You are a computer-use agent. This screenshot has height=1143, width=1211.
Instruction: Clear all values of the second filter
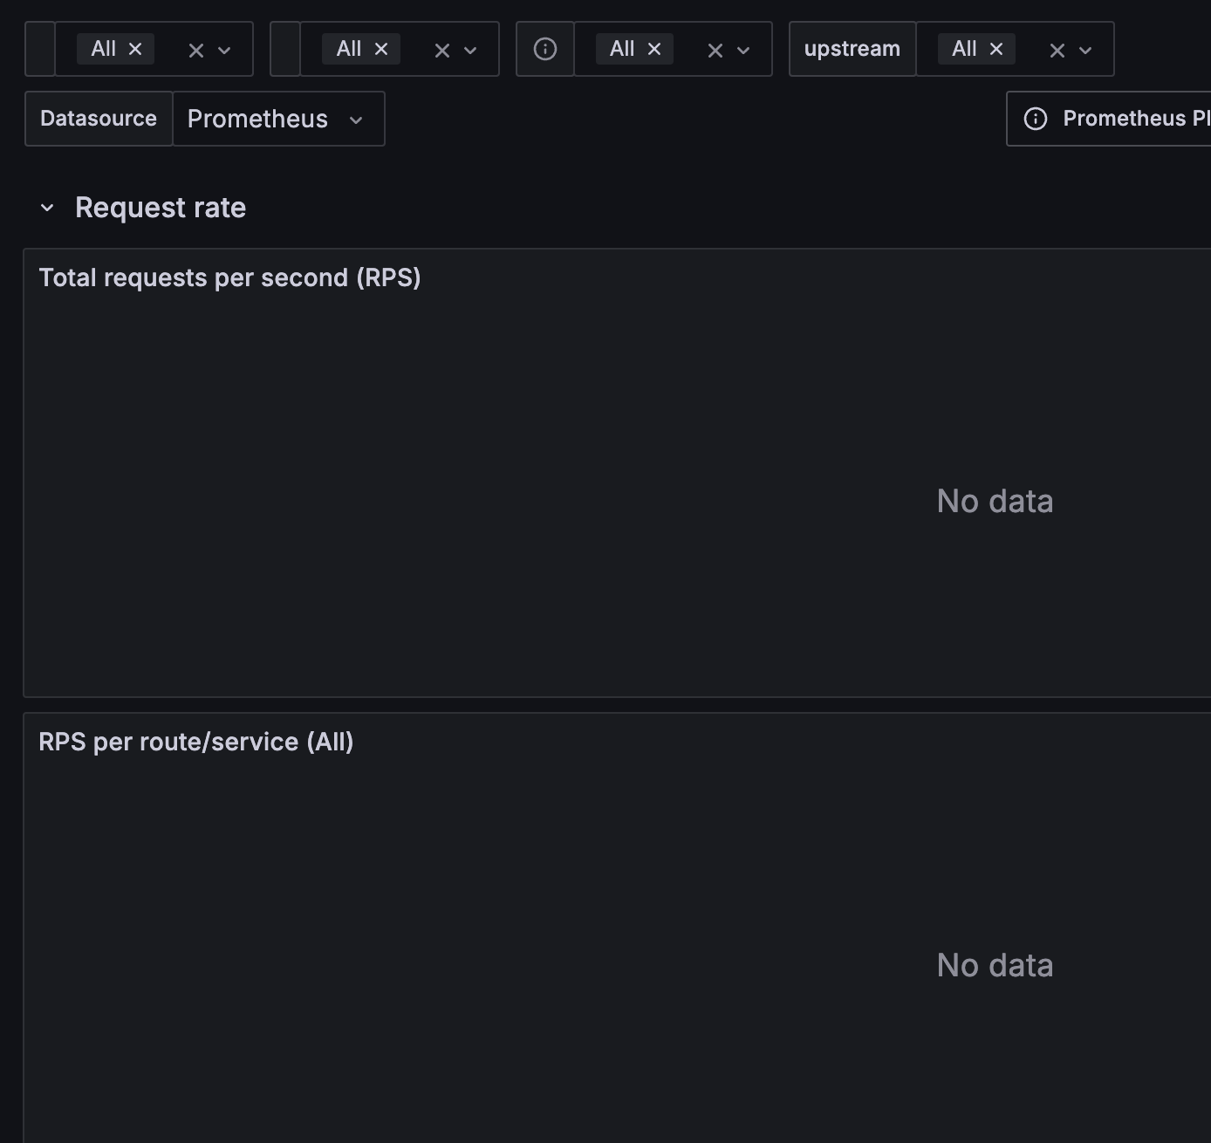coord(442,51)
